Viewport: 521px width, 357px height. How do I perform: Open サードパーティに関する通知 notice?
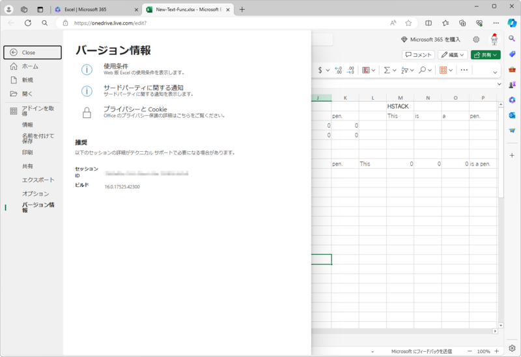(x=143, y=87)
